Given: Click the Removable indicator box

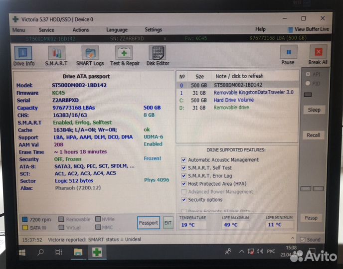Looking at the screenshot, I should pos(61,219).
